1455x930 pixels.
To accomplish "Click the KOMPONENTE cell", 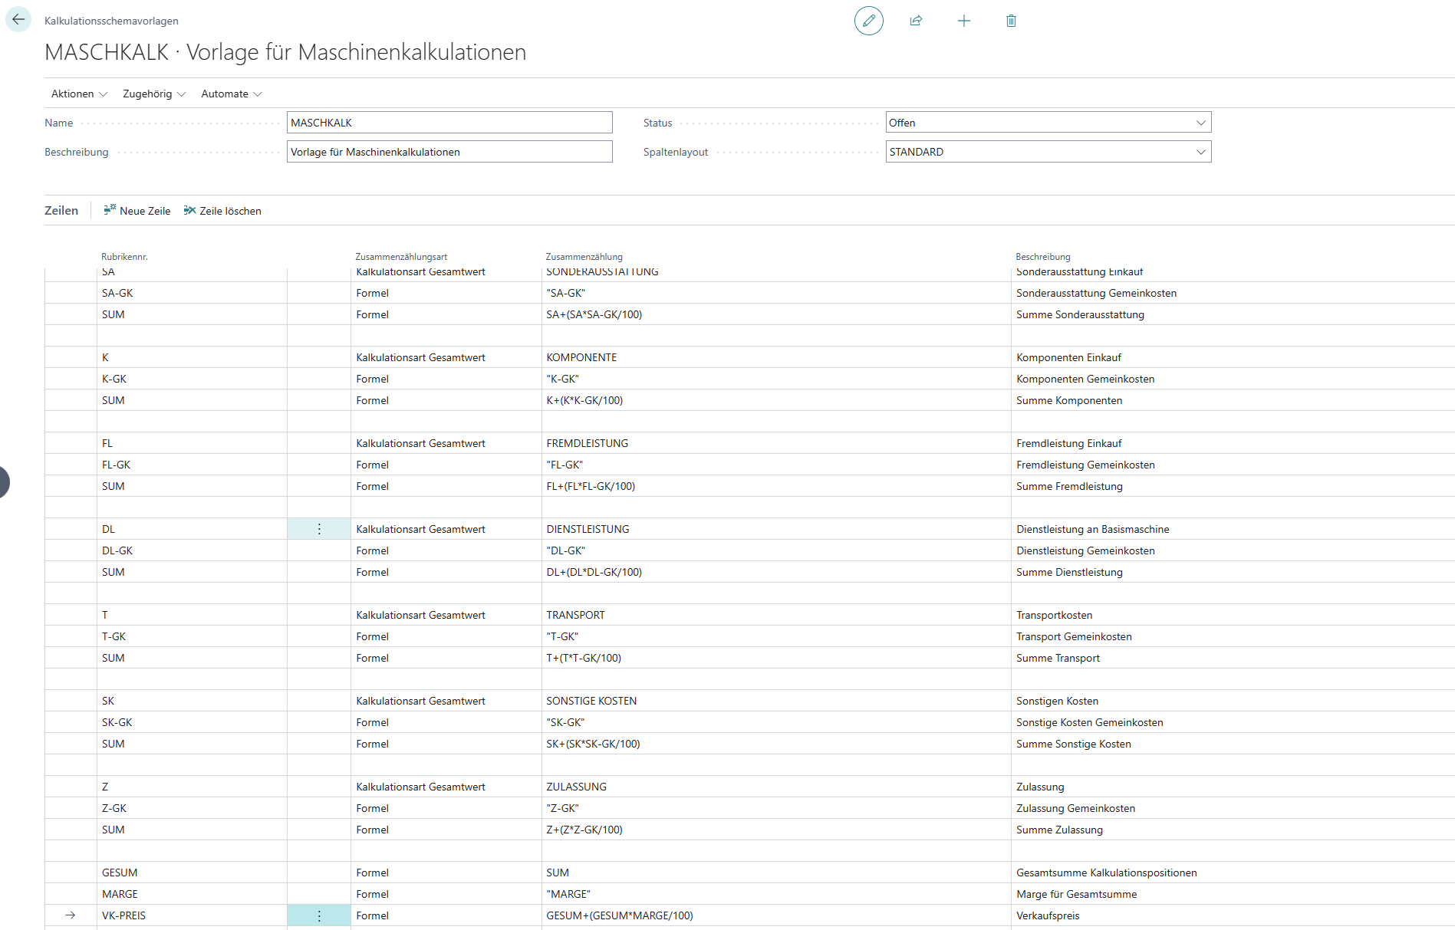I will click(776, 357).
